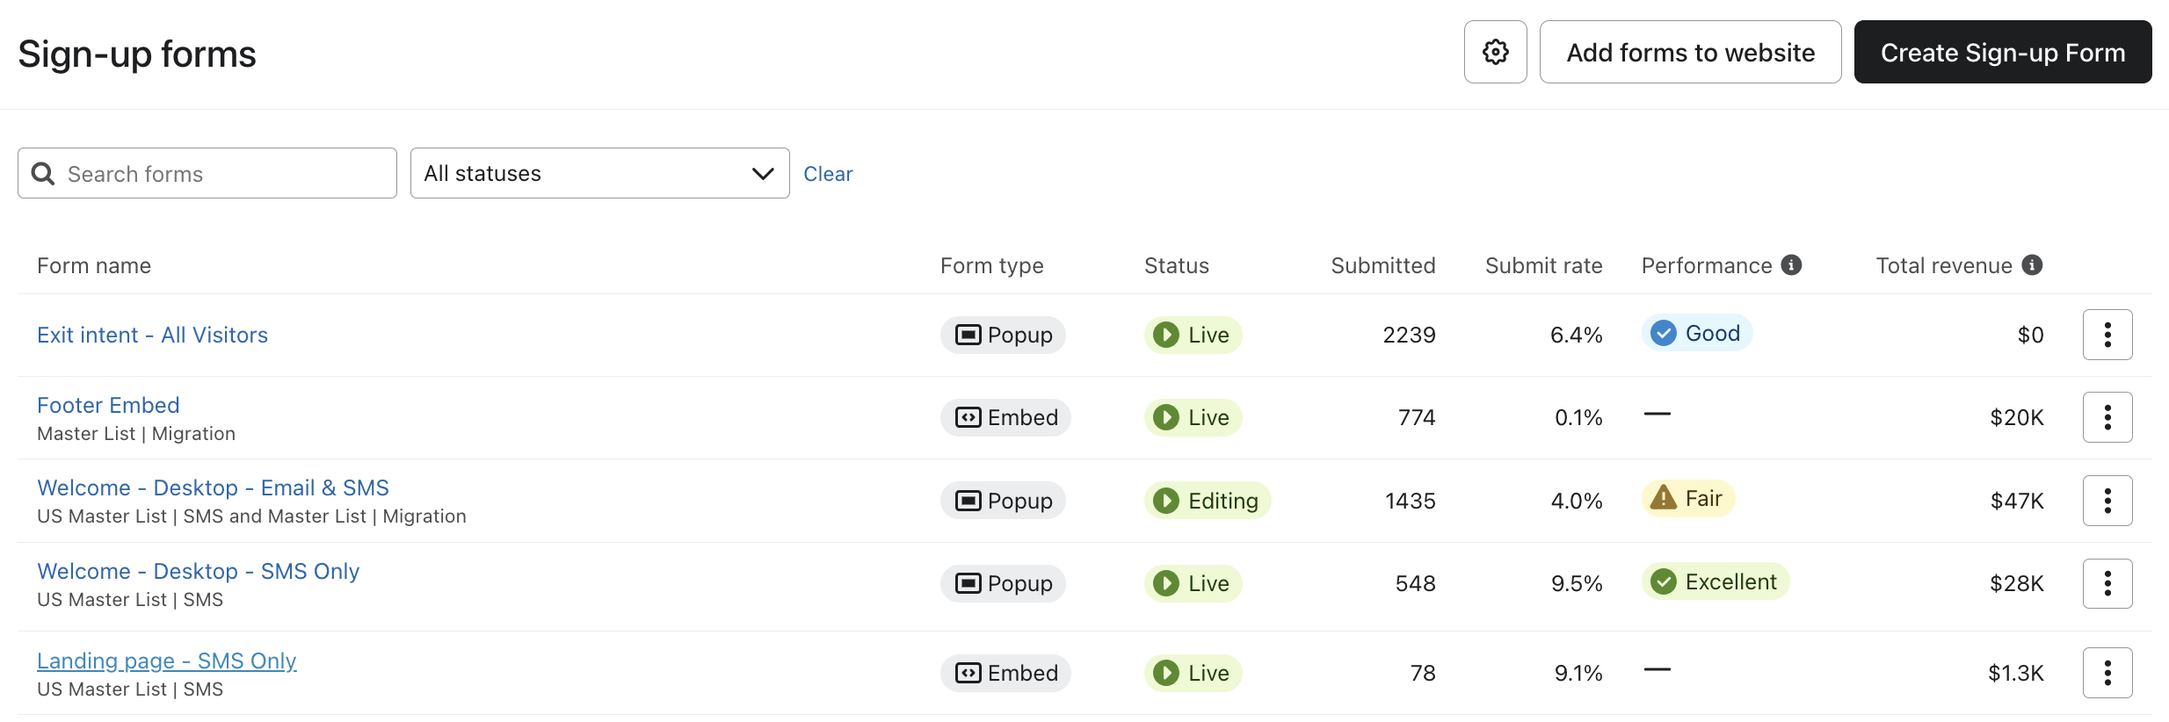Expand the All statuses dropdown
This screenshot has height=722, width=2169.
point(599,174)
